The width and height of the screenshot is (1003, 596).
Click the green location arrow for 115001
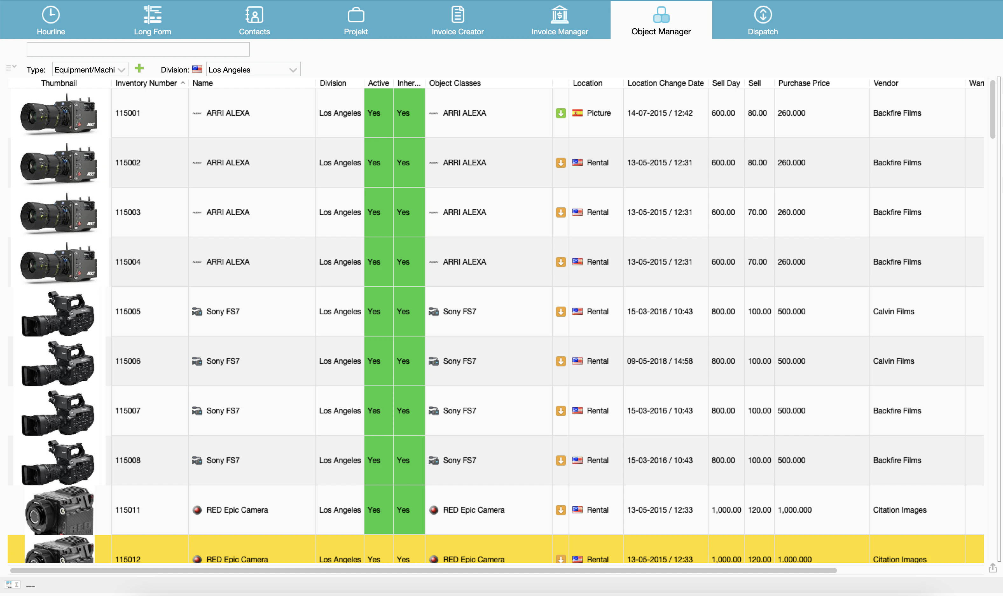(x=561, y=113)
